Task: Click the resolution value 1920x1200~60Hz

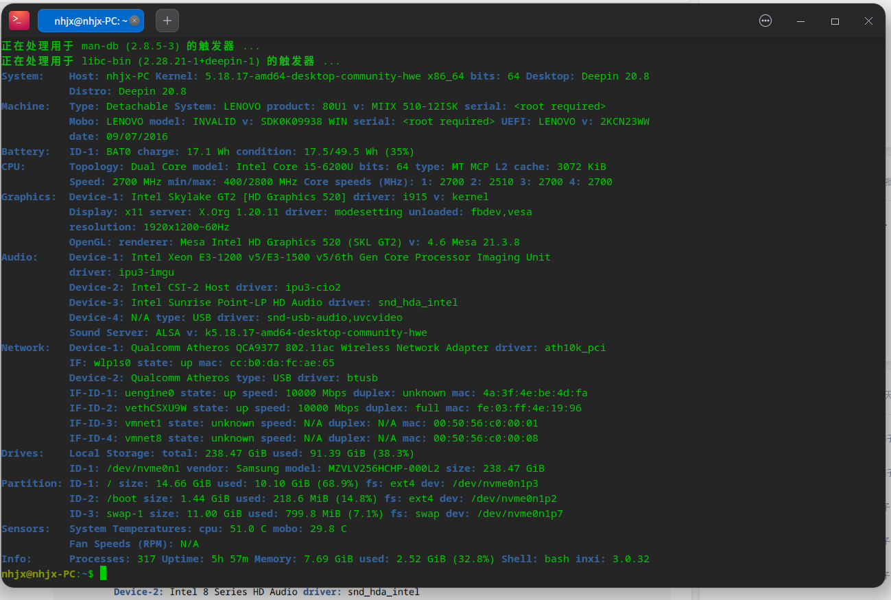Action: click(x=187, y=227)
